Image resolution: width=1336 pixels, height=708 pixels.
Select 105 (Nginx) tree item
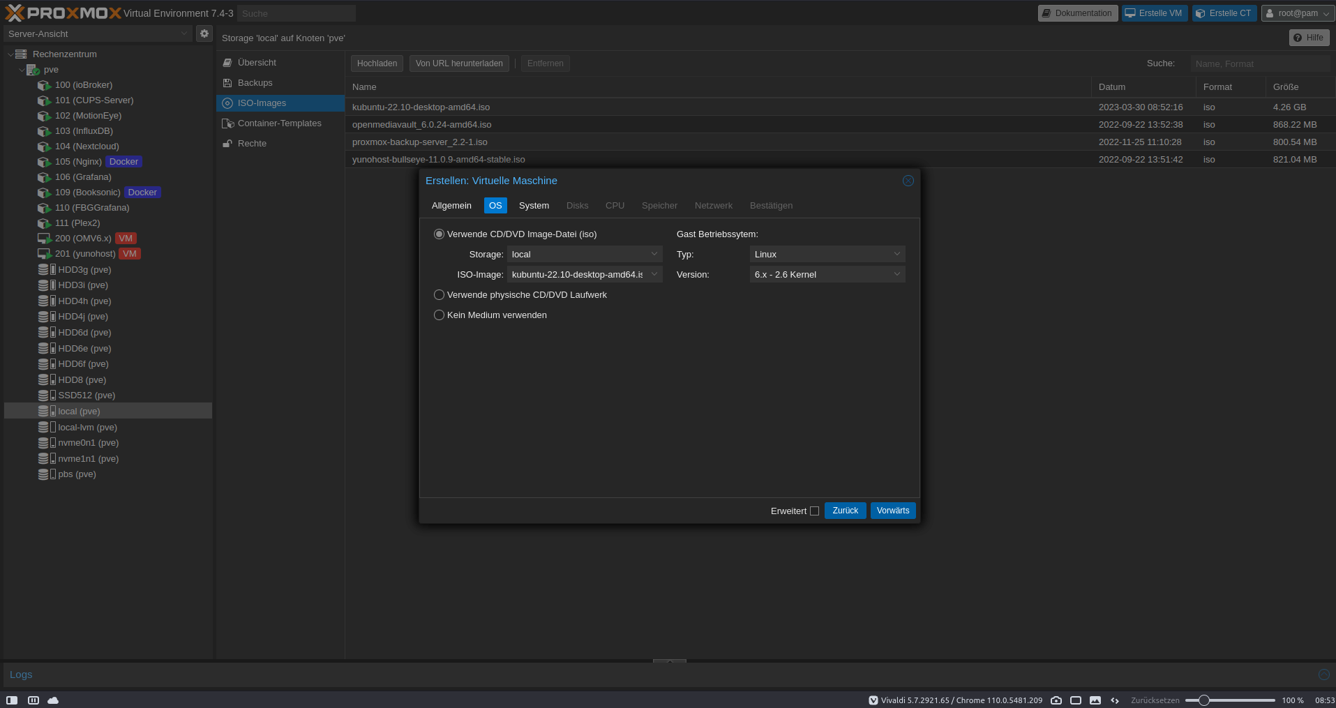coord(108,162)
